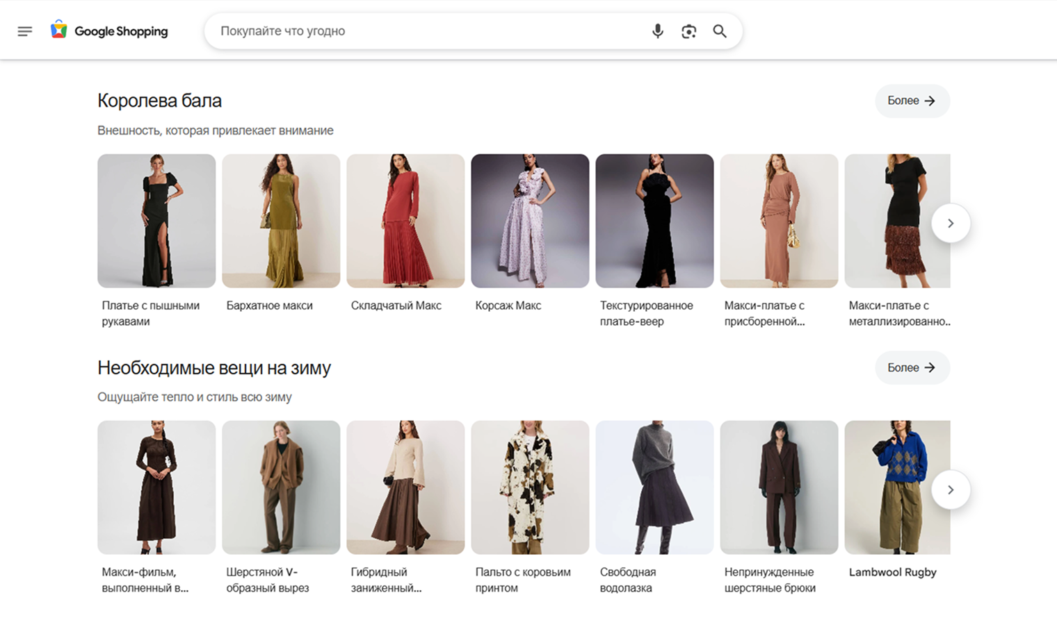The height and width of the screenshot is (627, 1057).
Task: View the floral 'Корсаж Макс' dress image
Action: pos(530,221)
